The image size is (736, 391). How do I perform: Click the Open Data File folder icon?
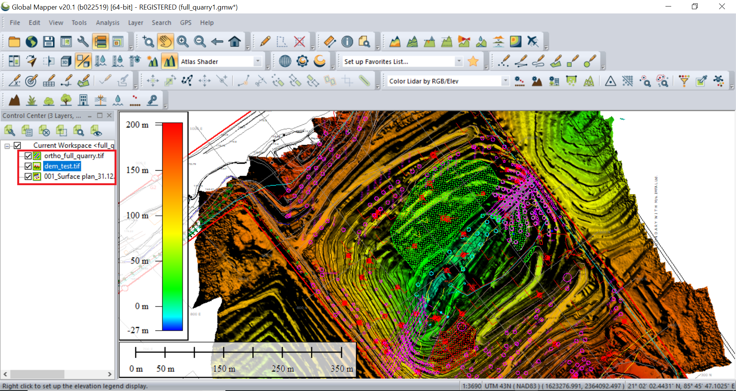[14, 41]
